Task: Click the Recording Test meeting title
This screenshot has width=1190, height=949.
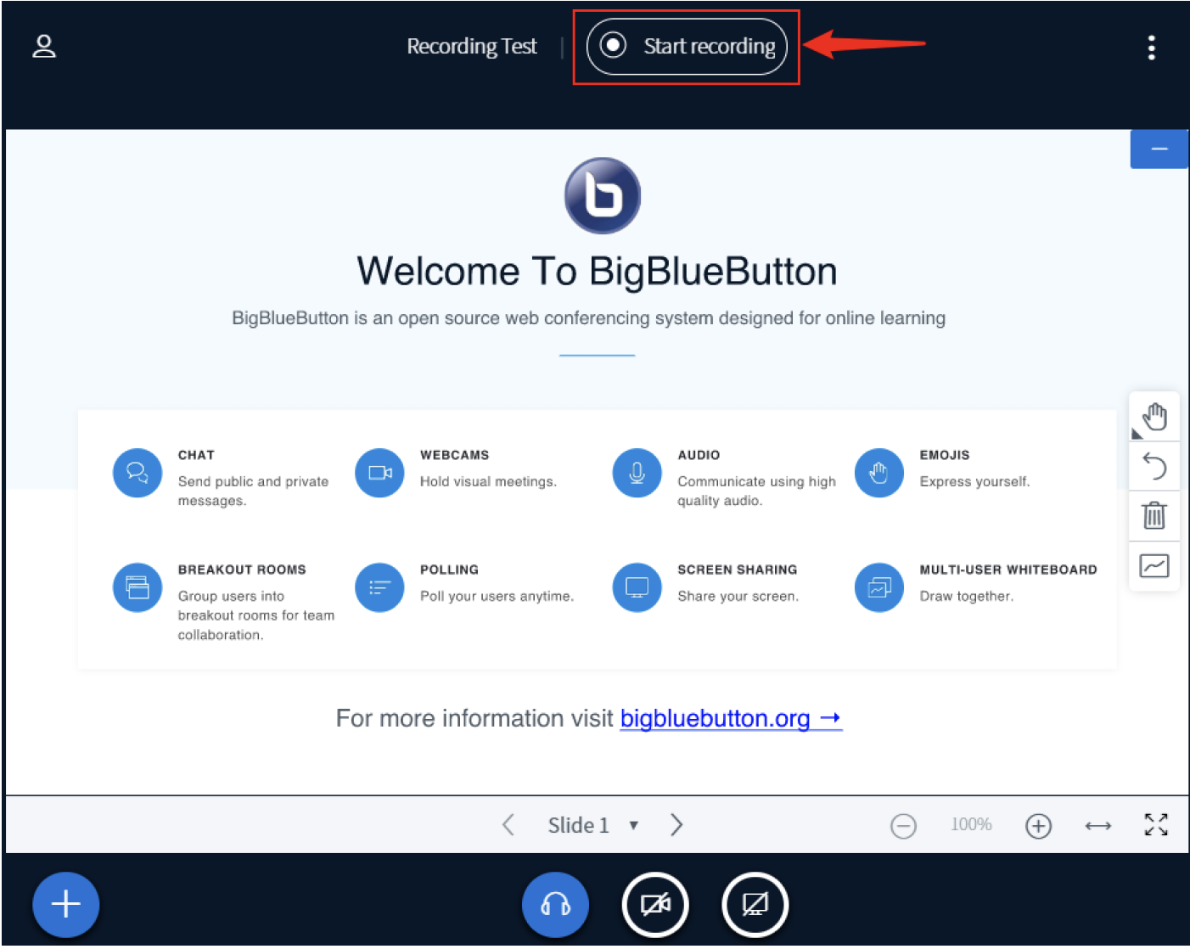Action: [x=471, y=46]
